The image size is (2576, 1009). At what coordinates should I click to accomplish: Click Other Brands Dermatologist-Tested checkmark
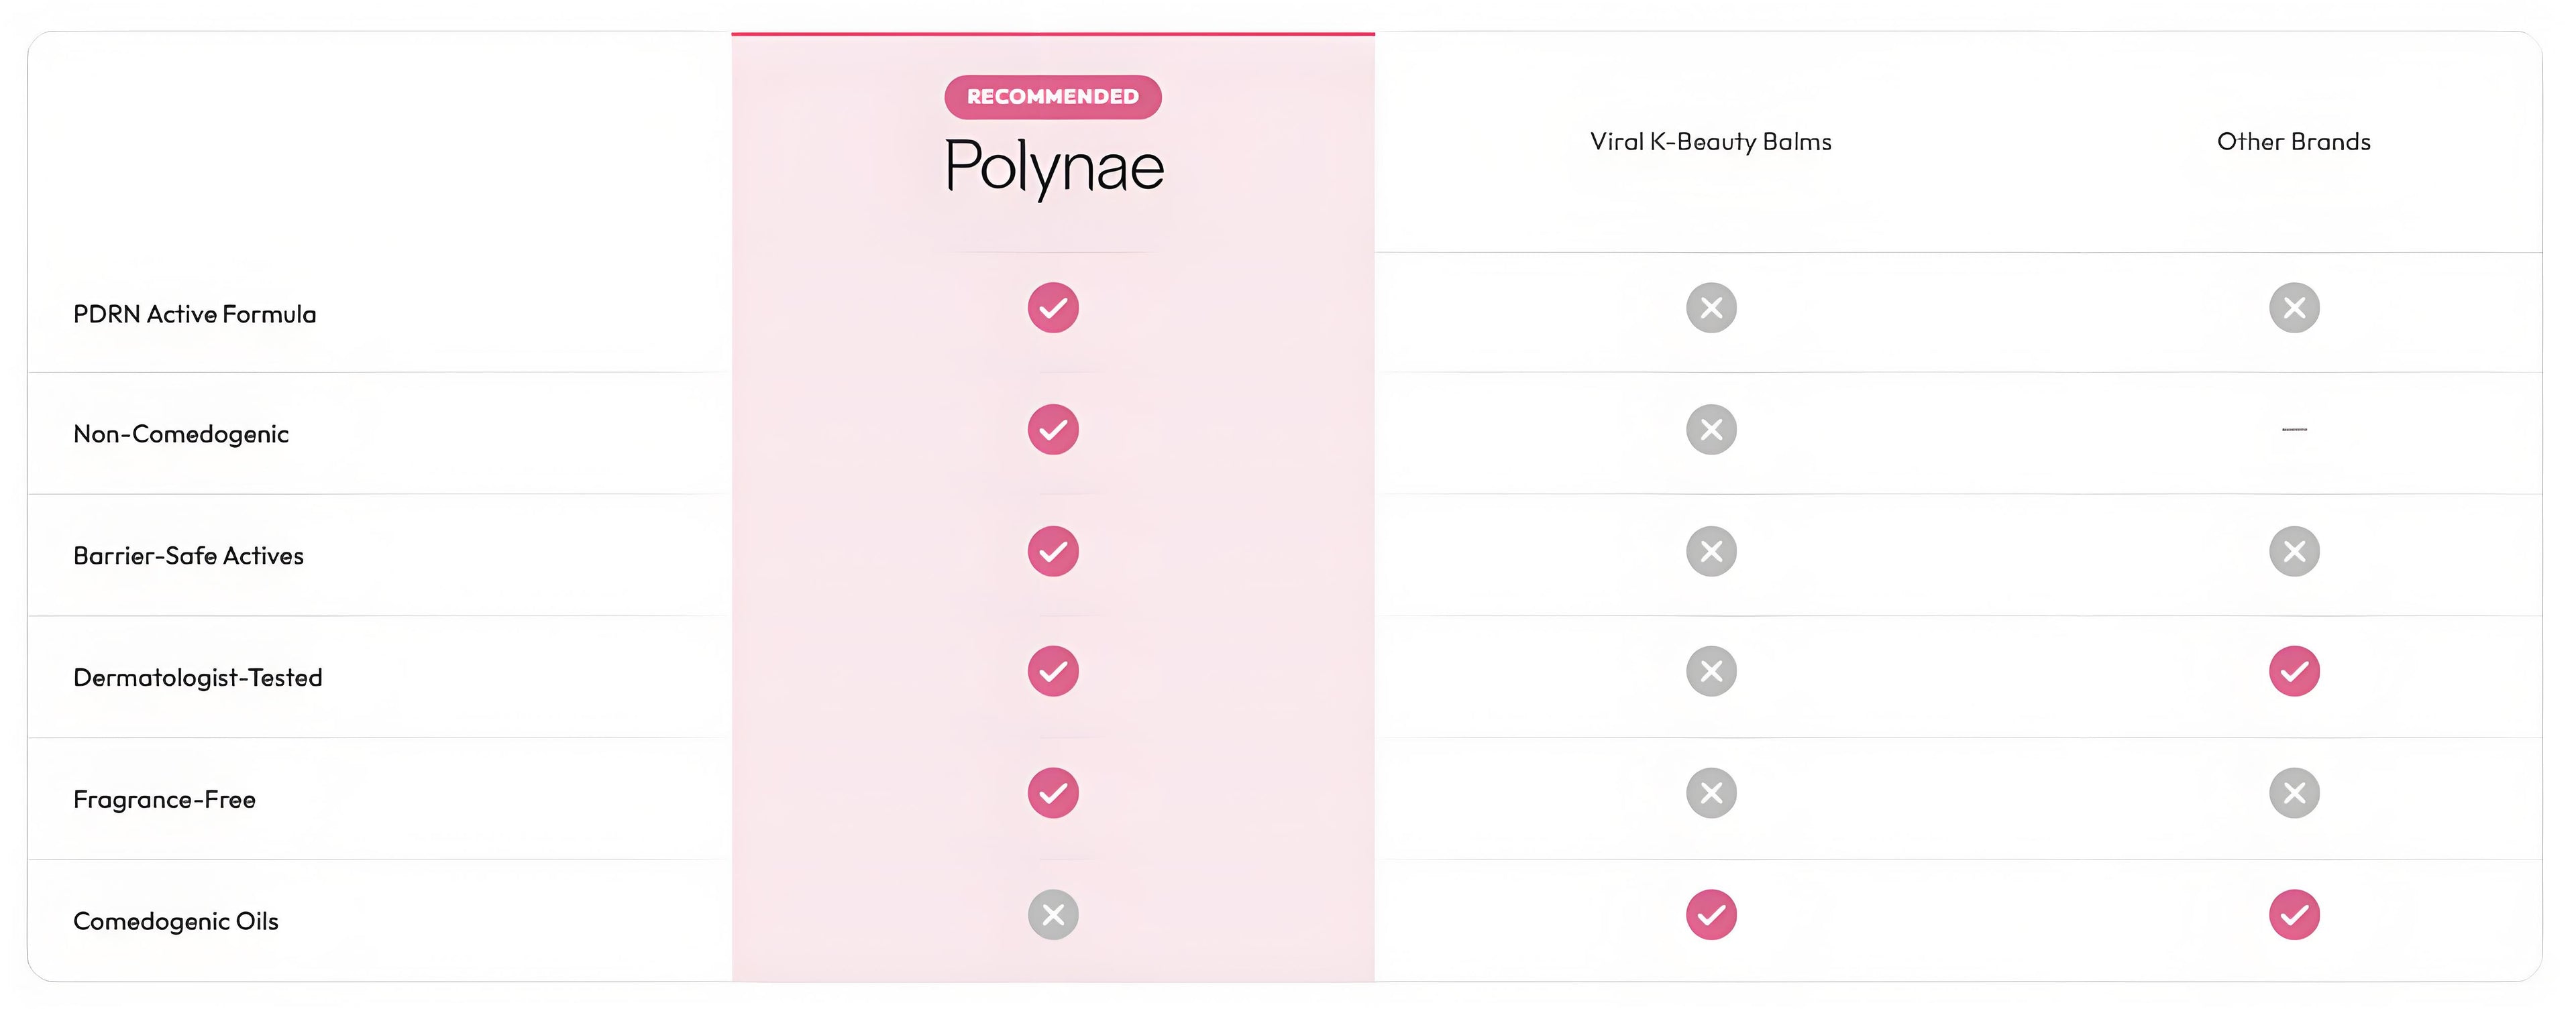[x=2294, y=670]
